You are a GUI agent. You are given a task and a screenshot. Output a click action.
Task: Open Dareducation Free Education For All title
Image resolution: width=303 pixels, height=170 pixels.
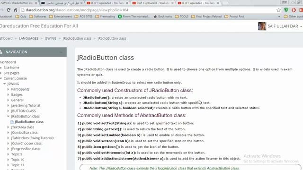39,26
